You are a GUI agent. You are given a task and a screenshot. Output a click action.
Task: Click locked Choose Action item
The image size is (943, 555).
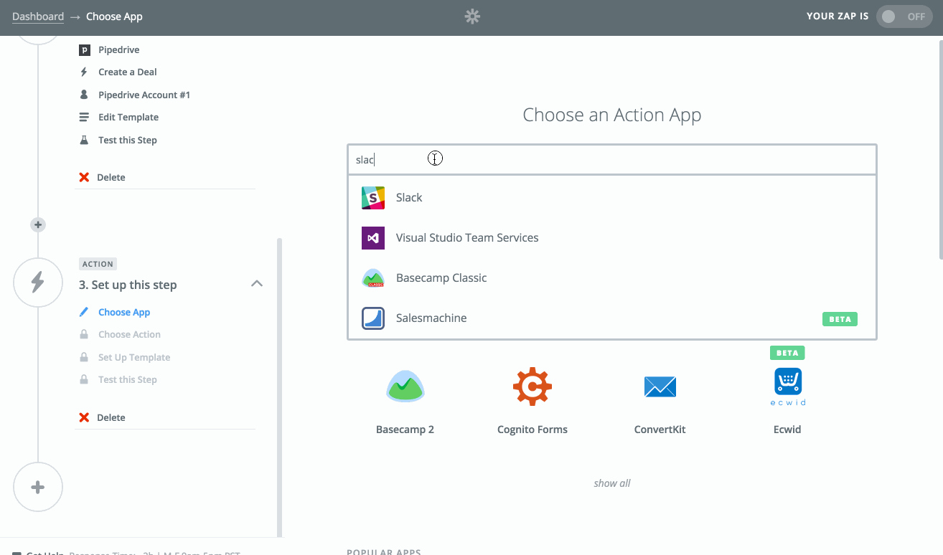tap(129, 334)
